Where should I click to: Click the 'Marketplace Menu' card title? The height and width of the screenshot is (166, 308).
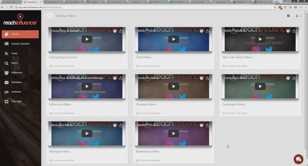[147, 151]
